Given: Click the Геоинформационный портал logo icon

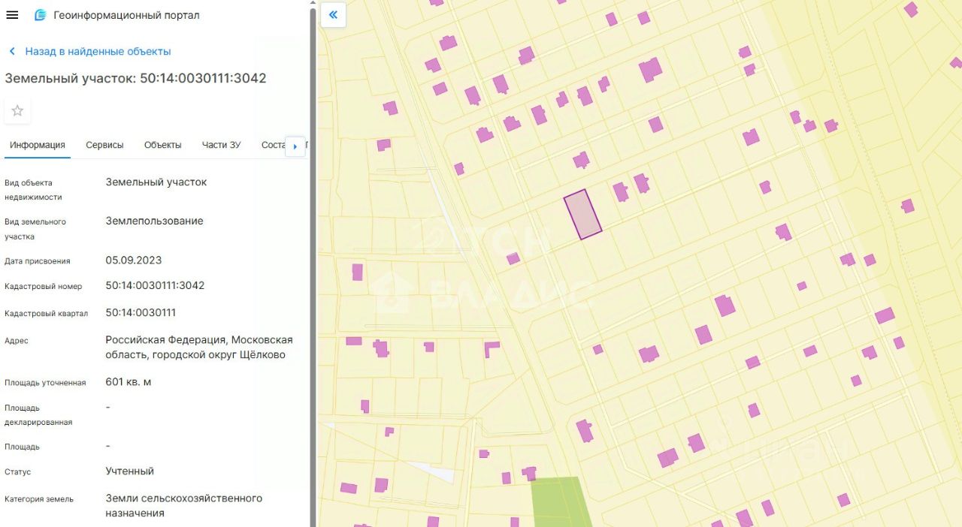Looking at the screenshot, I should click(x=40, y=15).
